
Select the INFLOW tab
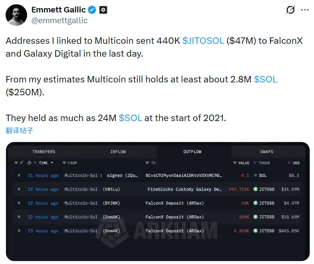[118, 152]
